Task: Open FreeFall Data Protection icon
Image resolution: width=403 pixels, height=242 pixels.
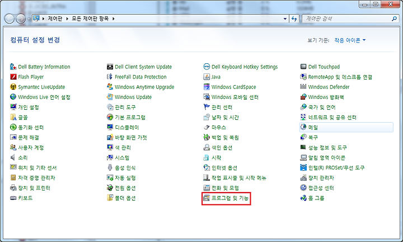Action: point(110,77)
